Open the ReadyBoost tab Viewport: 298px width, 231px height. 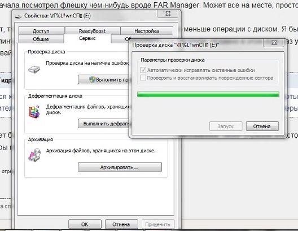point(92,31)
